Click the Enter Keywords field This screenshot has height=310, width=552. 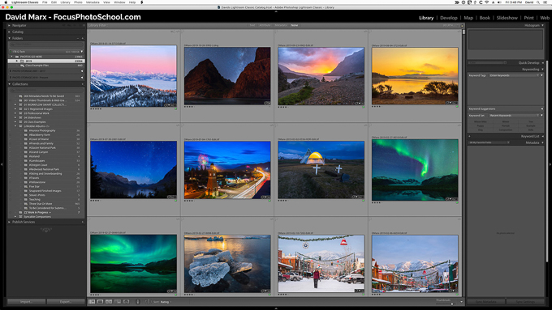(x=514, y=75)
